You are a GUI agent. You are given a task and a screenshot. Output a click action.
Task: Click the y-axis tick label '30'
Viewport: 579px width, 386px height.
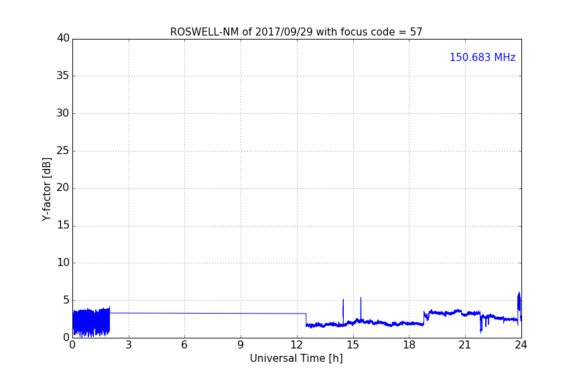(63, 113)
